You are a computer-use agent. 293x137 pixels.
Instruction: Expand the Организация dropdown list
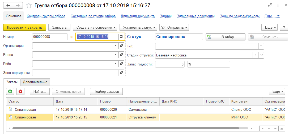click(116, 46)
